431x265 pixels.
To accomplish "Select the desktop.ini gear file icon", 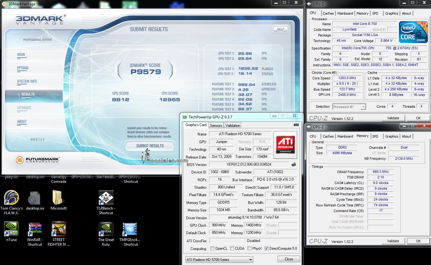I will click(34, 198).
